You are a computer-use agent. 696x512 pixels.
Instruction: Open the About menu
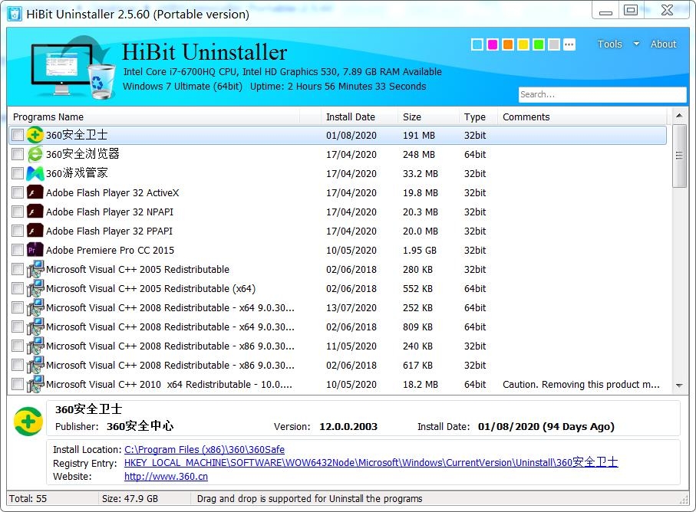(x=663, y=44)
